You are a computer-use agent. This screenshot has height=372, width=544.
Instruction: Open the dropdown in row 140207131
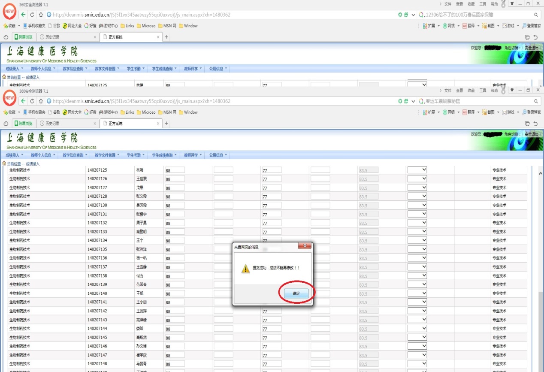click(x=417, y=214)
